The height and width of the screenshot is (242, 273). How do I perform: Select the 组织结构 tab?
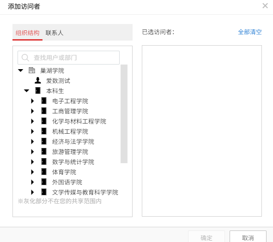tap(27, 33)
